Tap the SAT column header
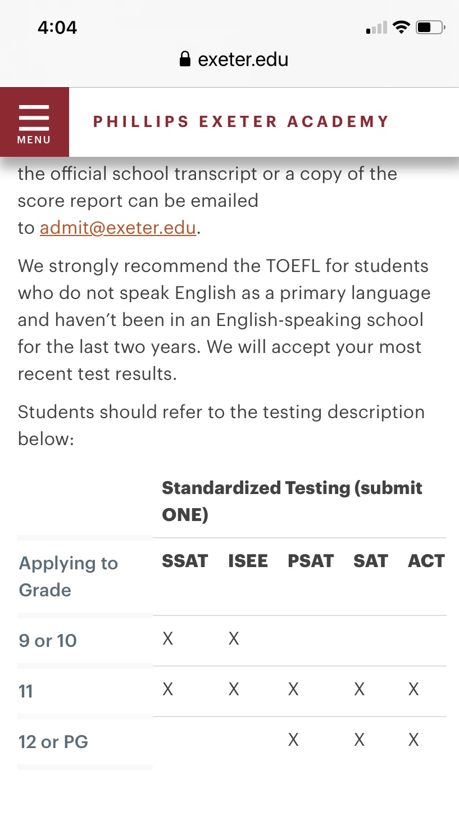459x829 pixels. pos(371,561)
